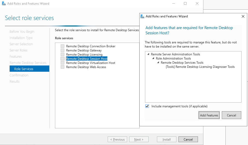This screenshot has width=248, height=145.
Task: Check Remote Desktop Web Access checkbox
Action: (x=63, y=67)
